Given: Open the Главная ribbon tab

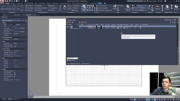Looking at the screenshot, I should pyautogui.click(x=7, y=3).
